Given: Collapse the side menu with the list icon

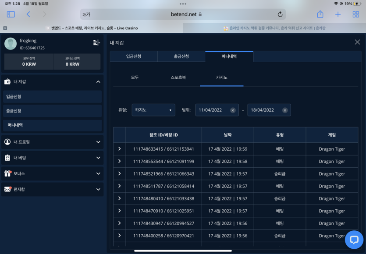Looking at the screenshot, I should [x=96, y=42].
